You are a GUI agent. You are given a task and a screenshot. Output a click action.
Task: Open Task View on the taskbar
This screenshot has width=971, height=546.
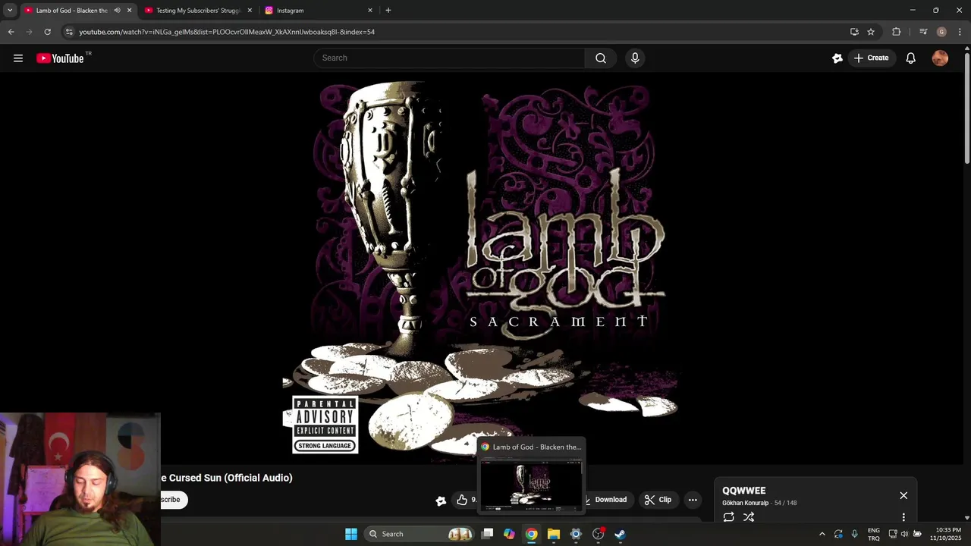click(x=488, y=534)
